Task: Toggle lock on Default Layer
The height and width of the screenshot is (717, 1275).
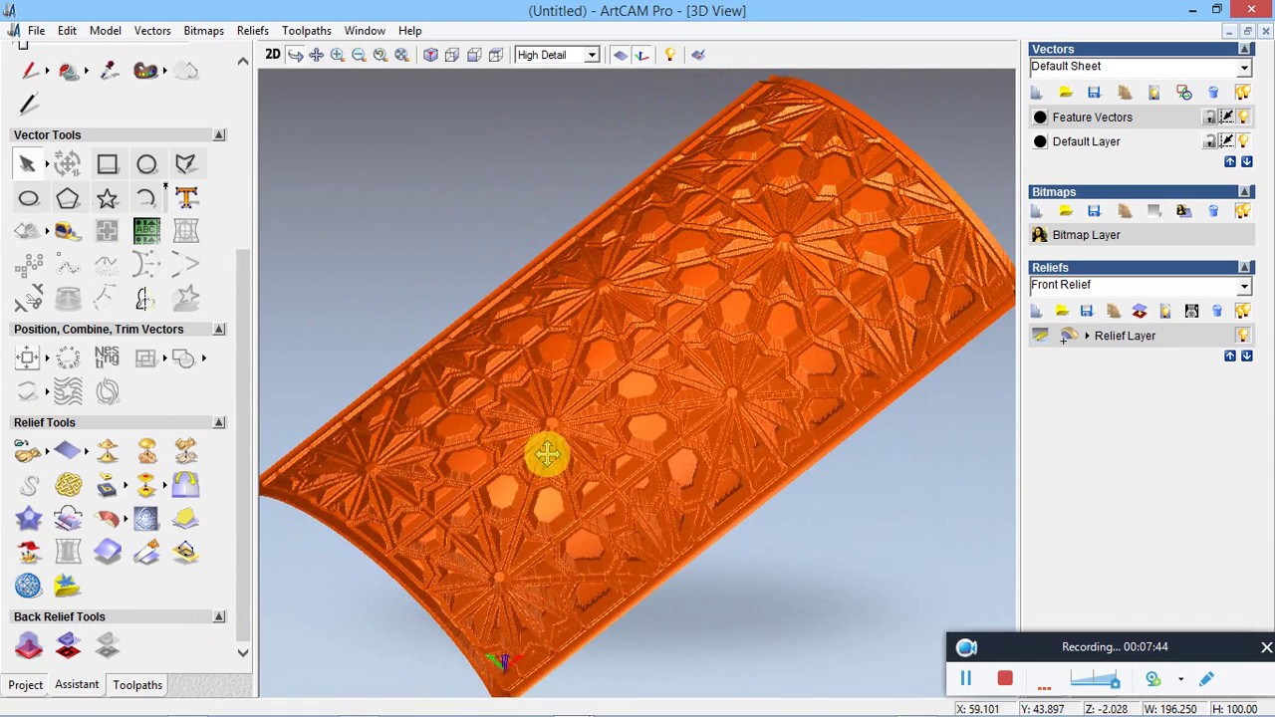Action: pyautogui.click(x=1210, y=141)
